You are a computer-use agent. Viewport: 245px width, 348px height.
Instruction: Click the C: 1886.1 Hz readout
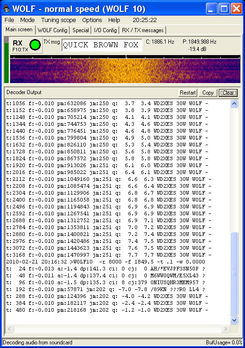[160, 42]
